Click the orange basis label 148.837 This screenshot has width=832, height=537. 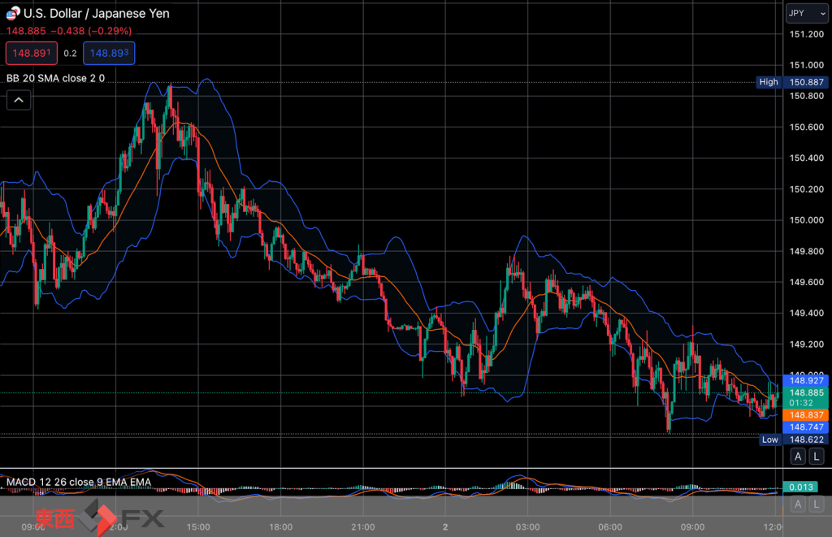pos(806,415)
